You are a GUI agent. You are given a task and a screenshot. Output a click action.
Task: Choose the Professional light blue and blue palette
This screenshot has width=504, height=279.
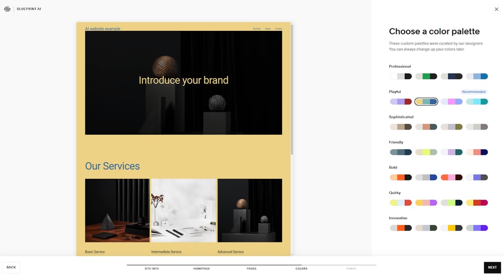click(x=476, y=76)
